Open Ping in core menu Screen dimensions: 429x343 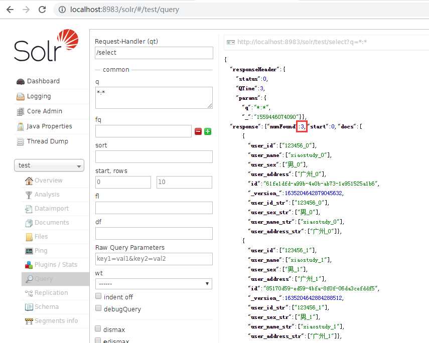pos(41,251)
